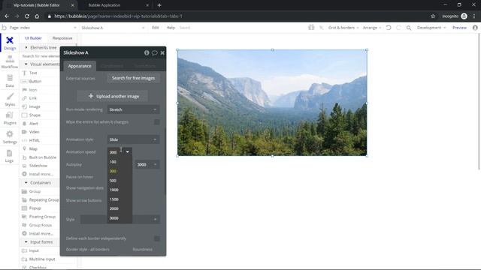Open the Edit menu
Screen dimensions: 481x270
pos(156,28)
